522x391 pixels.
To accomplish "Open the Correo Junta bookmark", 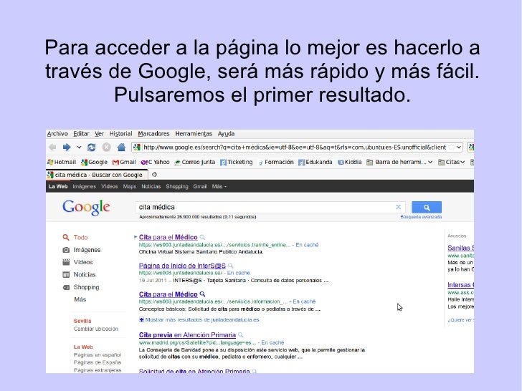I will pos(195,162).
